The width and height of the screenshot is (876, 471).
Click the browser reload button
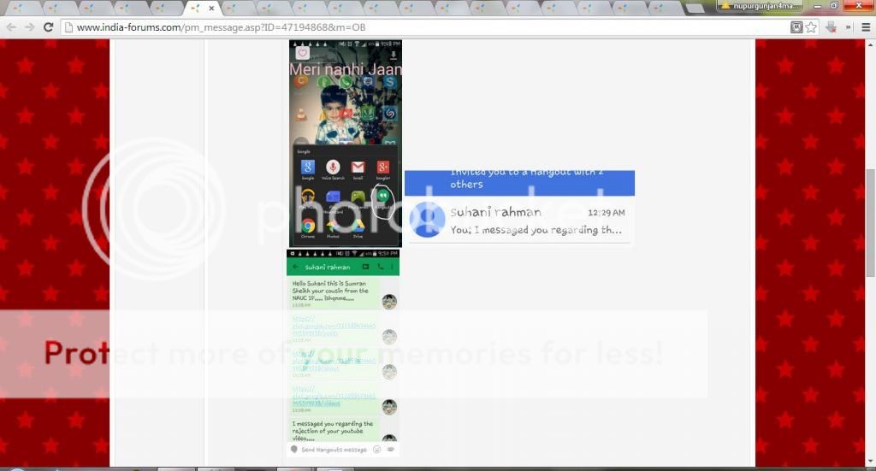pyautogui.click(x=48, y=27)
